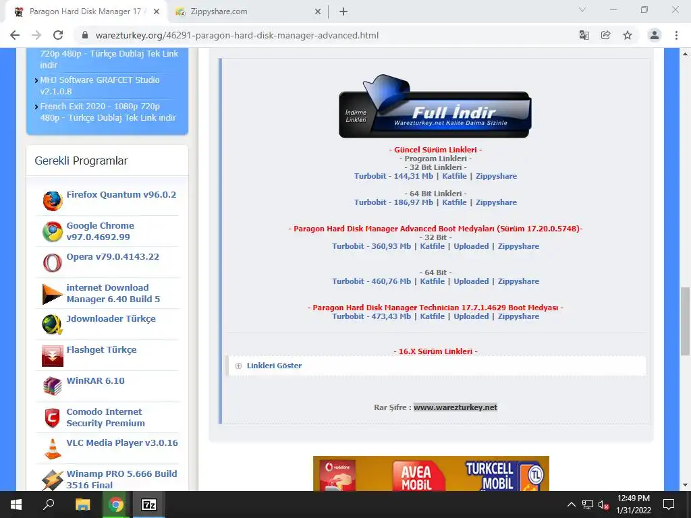The height and width of the screenshot is (518, 691).
Task: Click the Firefox Quantum program icon
Action: coord(53,201)
